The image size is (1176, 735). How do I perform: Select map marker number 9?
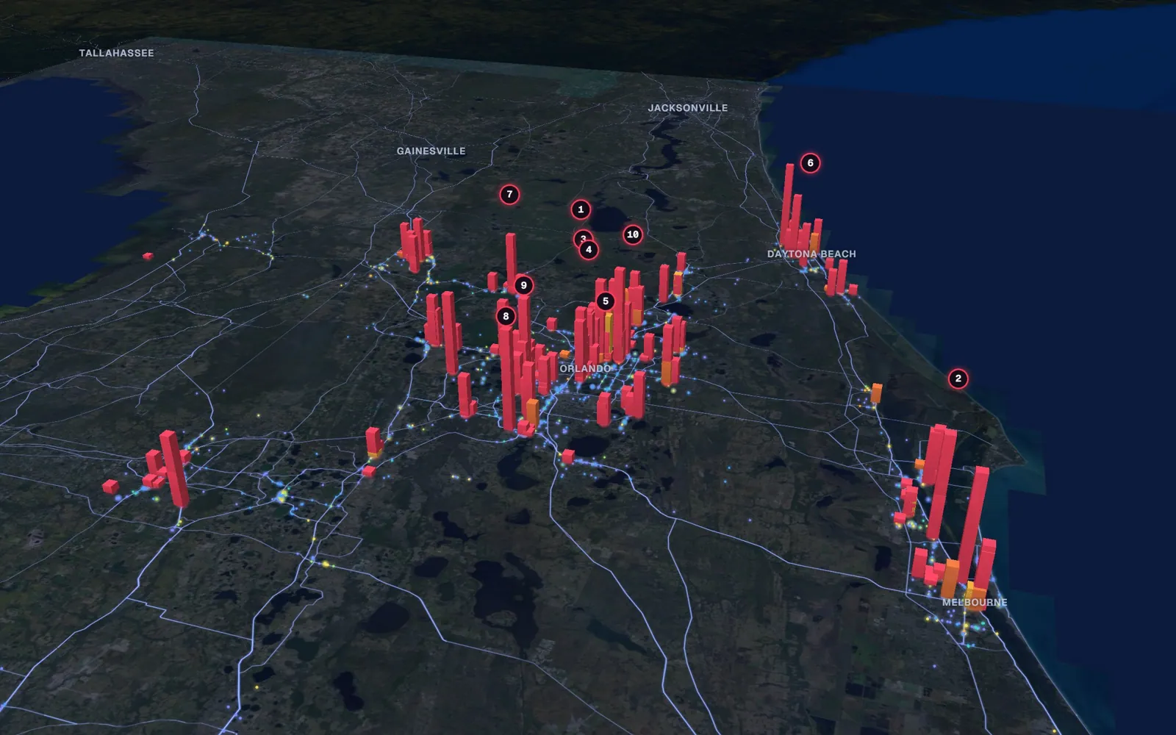coord(523,285)
